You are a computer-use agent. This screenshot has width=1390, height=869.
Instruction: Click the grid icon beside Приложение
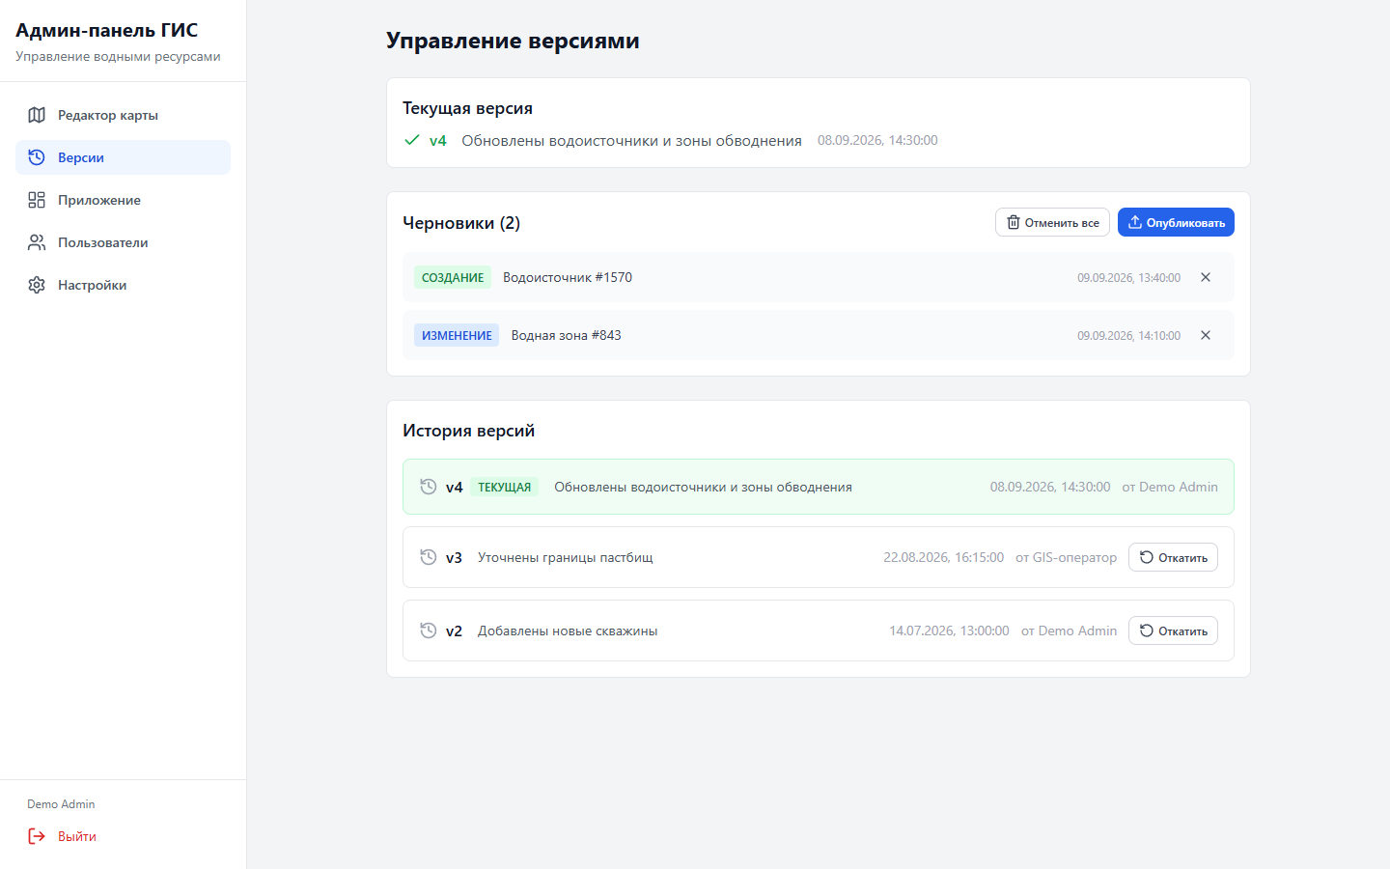(37, 200)
